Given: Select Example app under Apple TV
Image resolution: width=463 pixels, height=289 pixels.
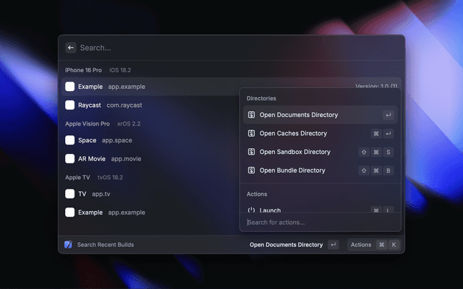Looking at the screenshot, I should tap(145, 212).
